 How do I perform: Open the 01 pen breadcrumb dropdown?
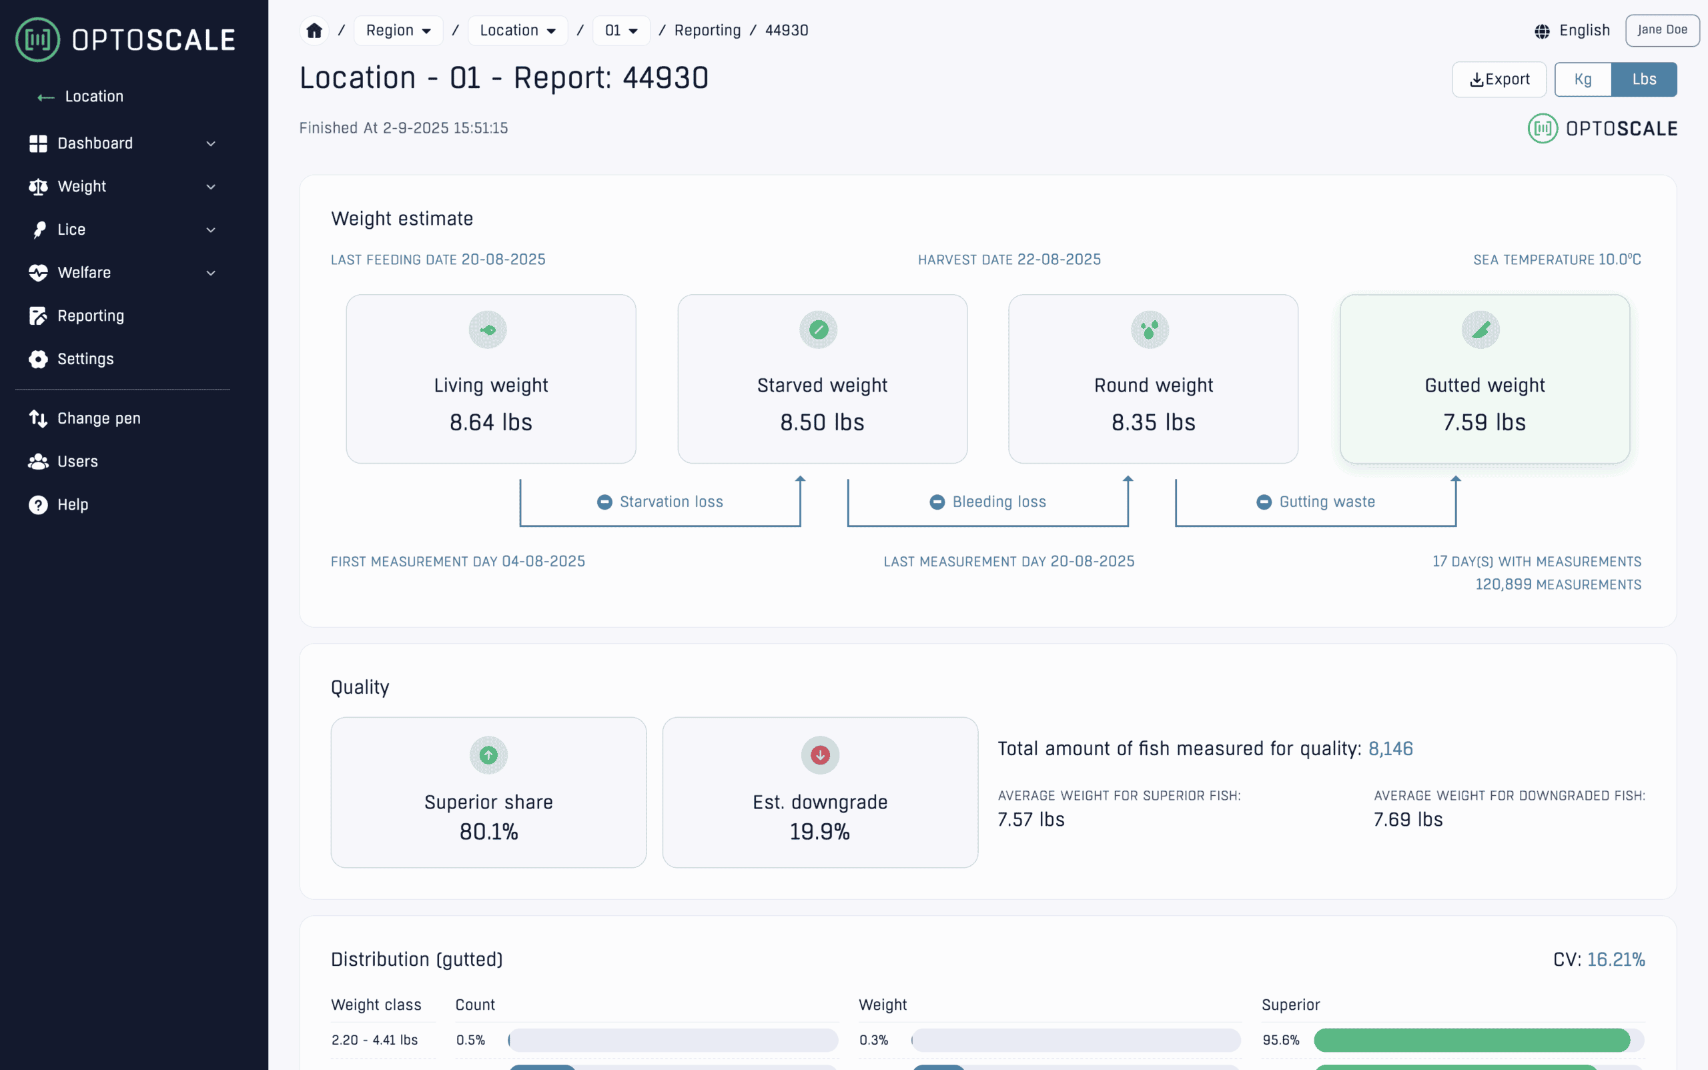pos(621,31)
